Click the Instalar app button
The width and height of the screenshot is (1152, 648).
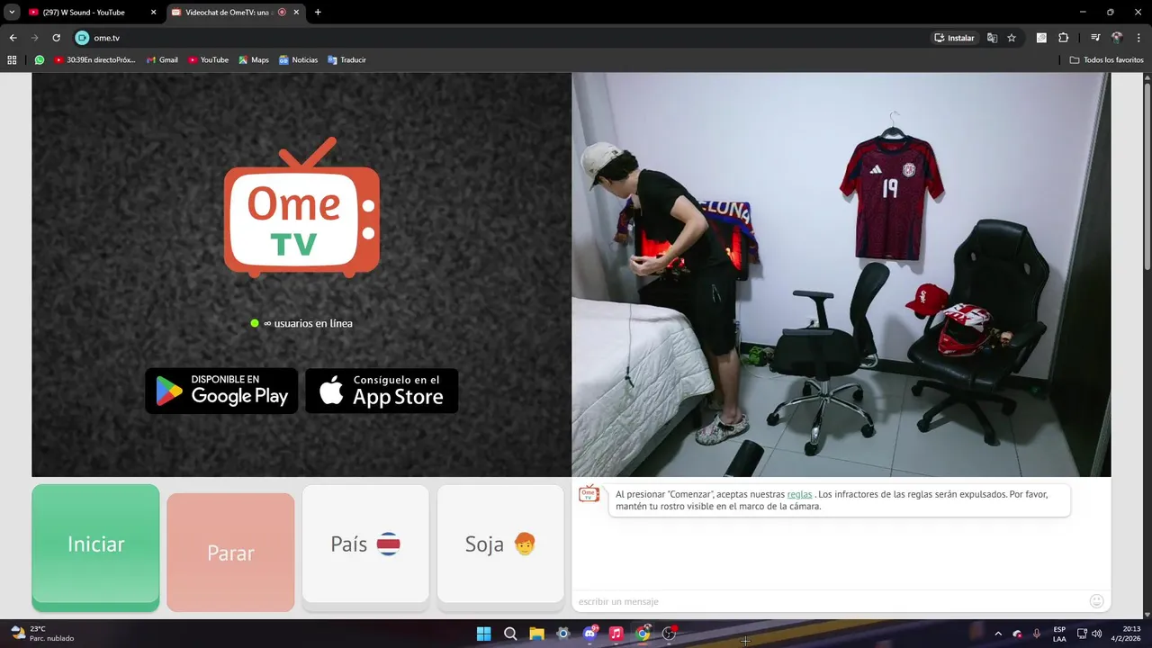click(954, 38)
